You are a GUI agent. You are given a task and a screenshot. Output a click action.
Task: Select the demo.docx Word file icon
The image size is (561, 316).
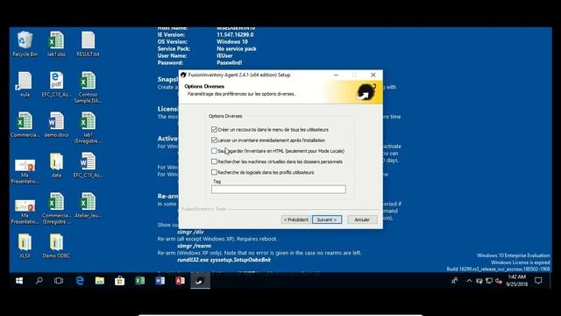coord(56,125)
